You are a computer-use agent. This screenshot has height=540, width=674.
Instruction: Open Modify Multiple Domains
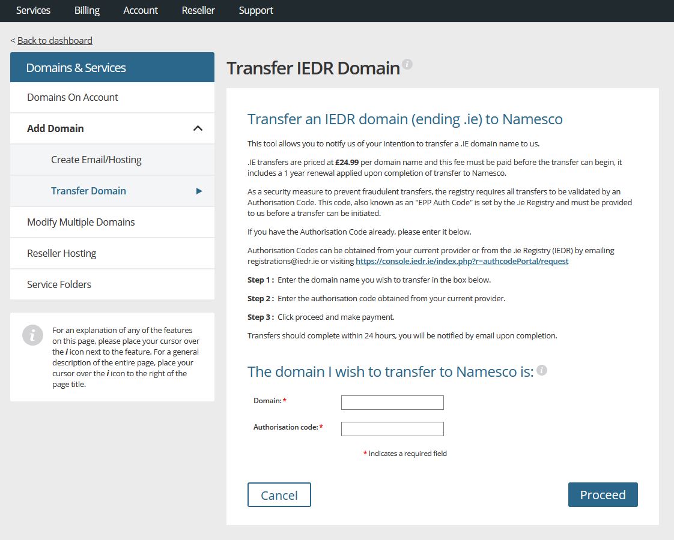point(112,222)
